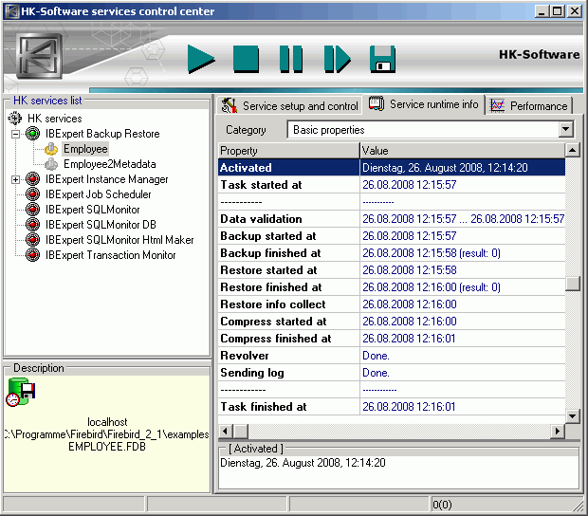Select the Backup finished at row

click(392, 252)
